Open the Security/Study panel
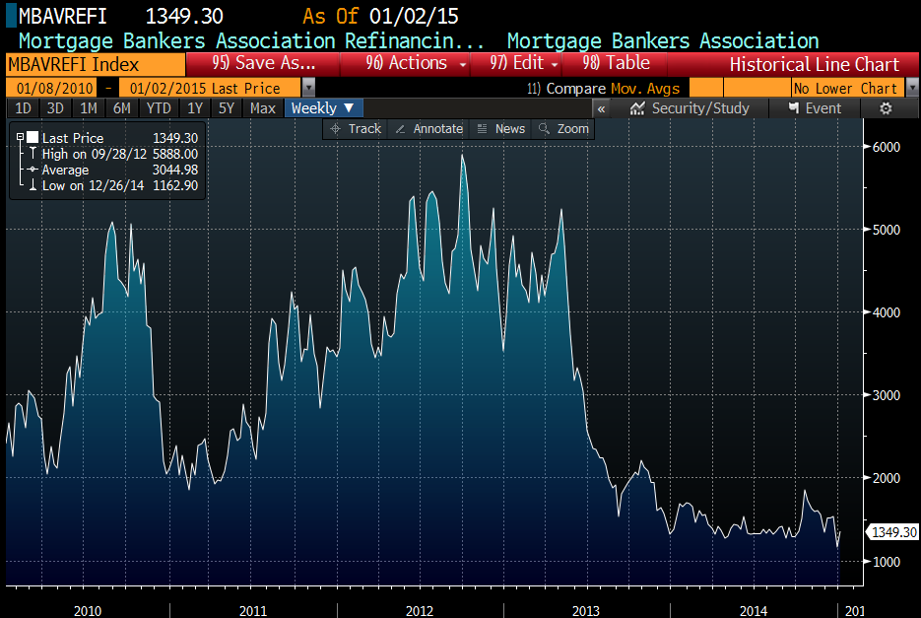Viewport: 921px width, 618px height. pos(690,108)
